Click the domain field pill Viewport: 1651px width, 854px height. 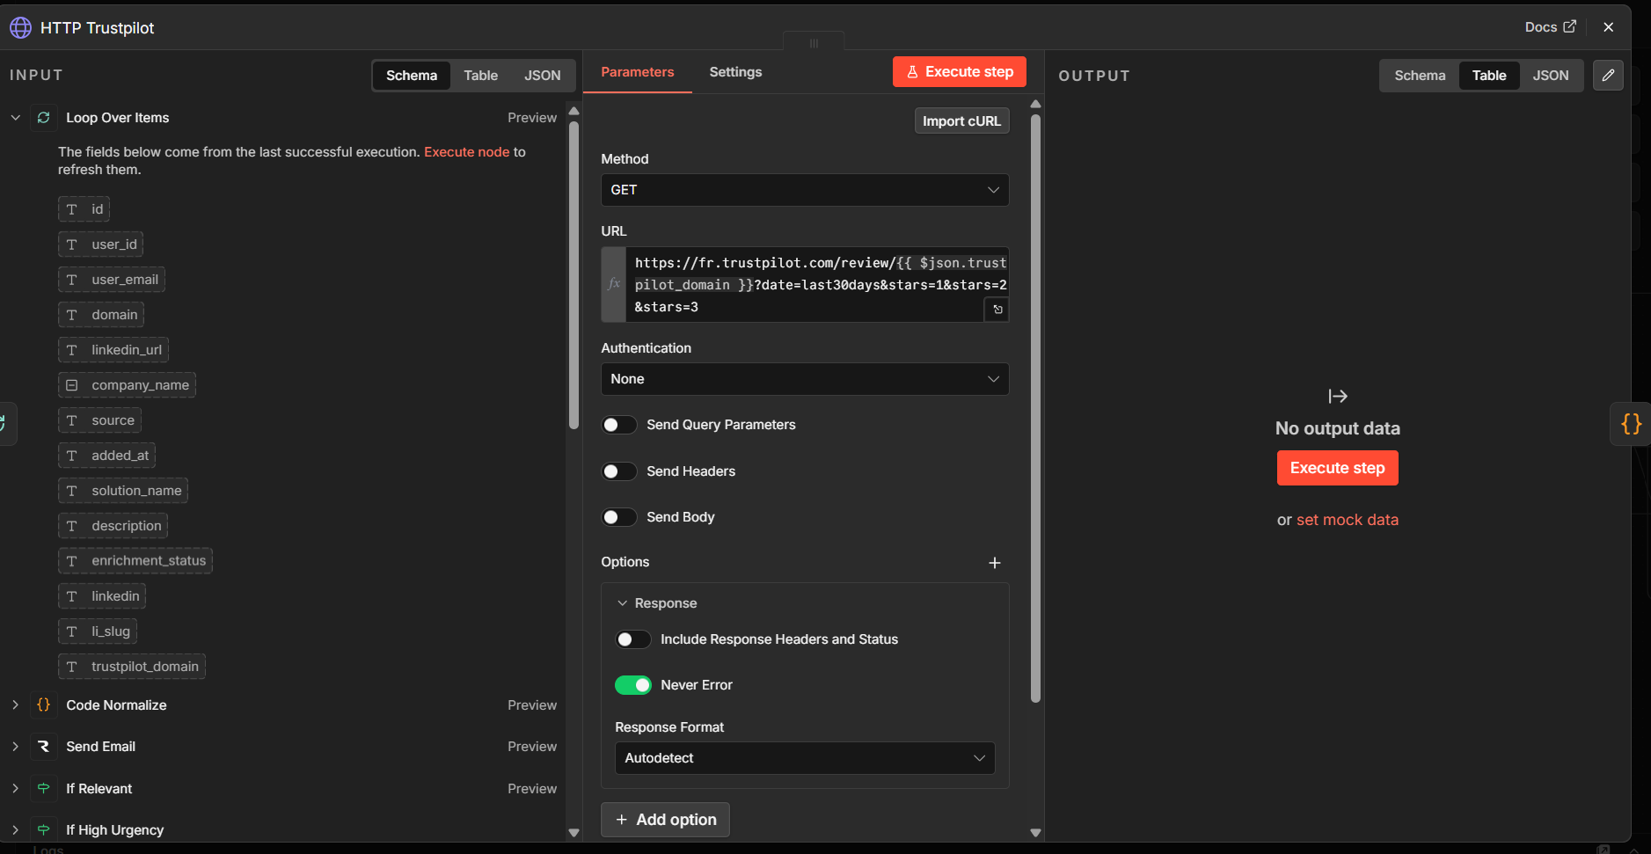click(101, 315)
